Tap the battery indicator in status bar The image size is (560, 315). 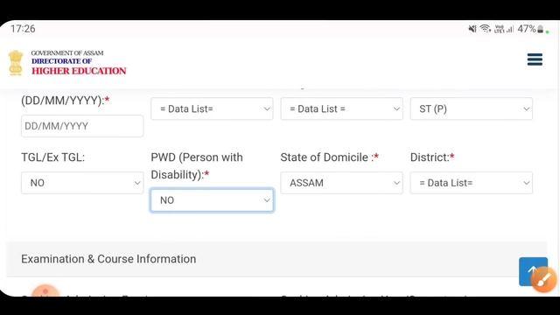531,29
